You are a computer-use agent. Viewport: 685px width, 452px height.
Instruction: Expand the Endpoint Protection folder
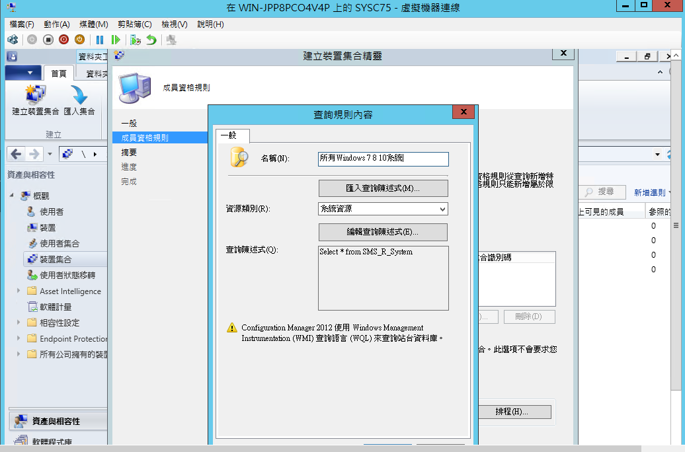click(19, 338)
